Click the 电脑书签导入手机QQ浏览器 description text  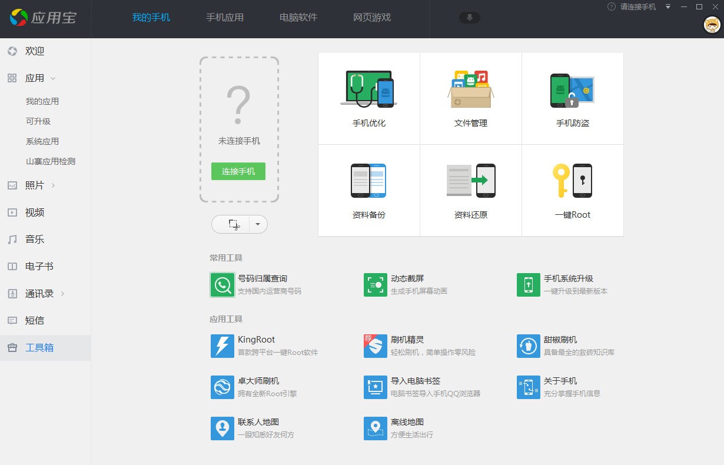(x=436, y=394)
